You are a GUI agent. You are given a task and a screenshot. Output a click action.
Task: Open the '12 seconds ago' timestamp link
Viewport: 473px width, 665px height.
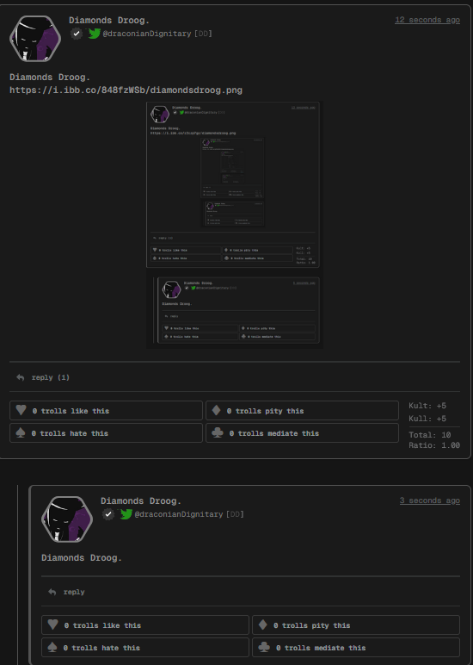coord(427,20)
